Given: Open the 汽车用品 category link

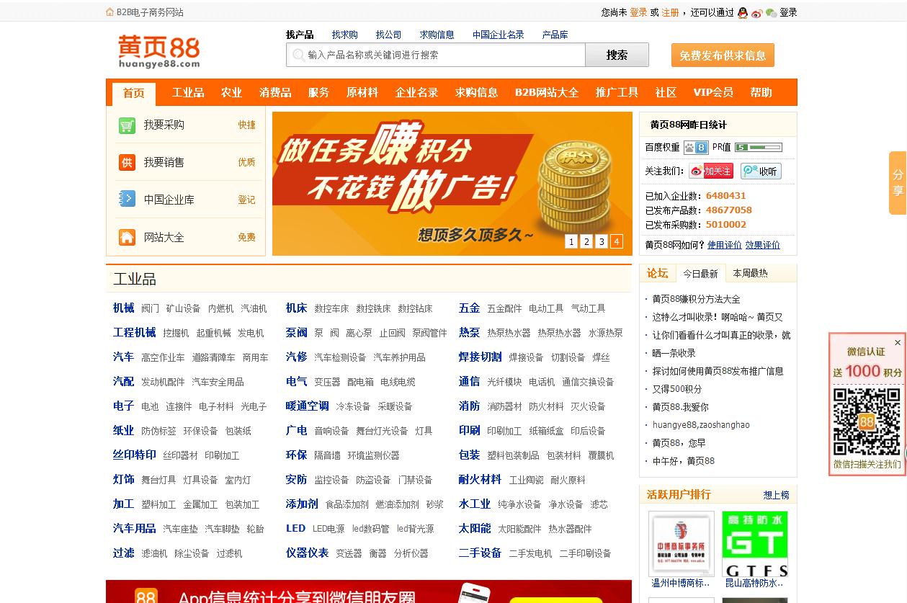Looking at the screenshot, I should tap(135, 528).
